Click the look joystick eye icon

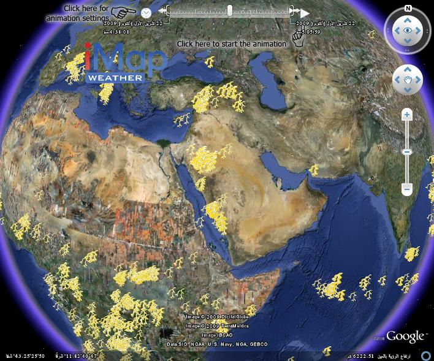[x=407, y=30]
